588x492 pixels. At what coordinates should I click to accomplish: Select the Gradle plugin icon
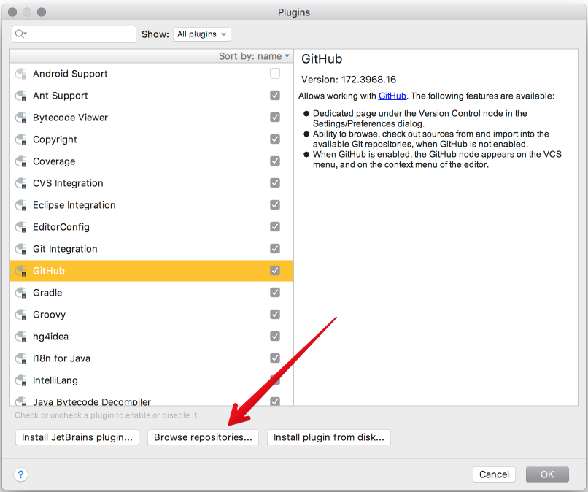(x=21, y=293)
